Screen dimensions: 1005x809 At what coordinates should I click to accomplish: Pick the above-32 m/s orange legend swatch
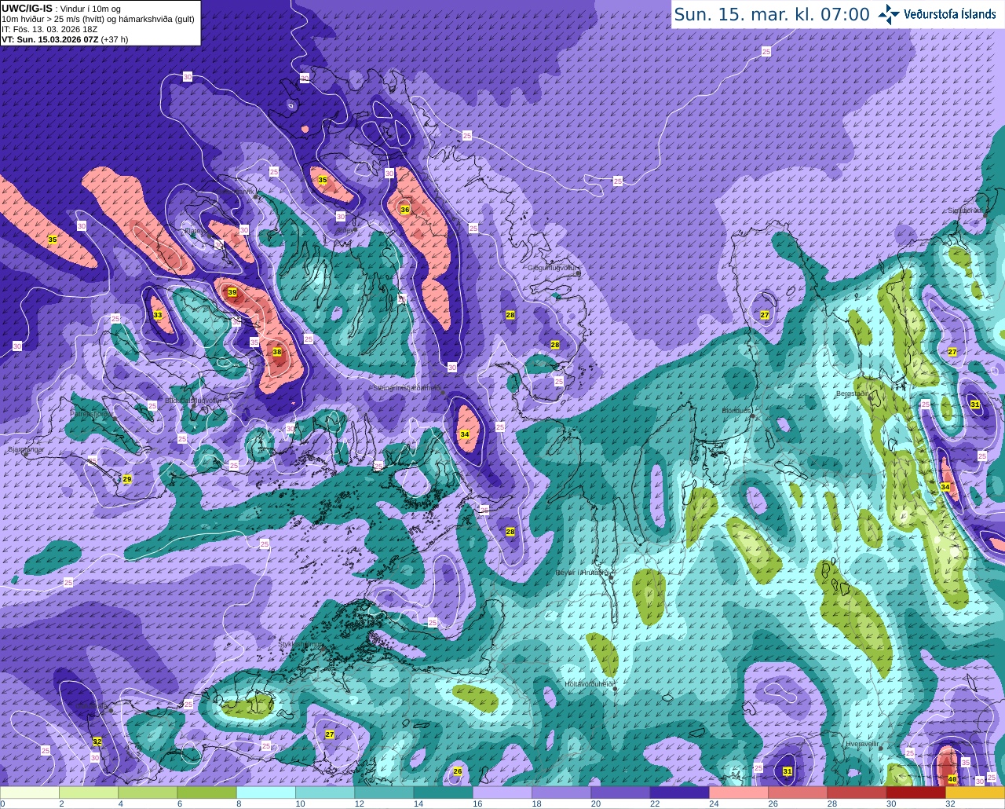(x=975, y=793)
